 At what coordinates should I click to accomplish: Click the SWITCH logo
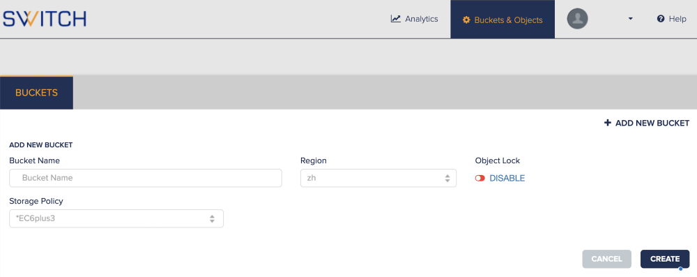point(45,19)
